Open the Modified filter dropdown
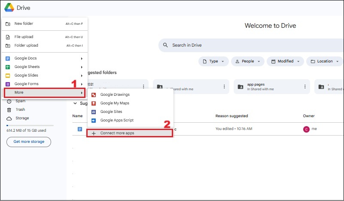The image size is (344, 201). click(285, 62)
